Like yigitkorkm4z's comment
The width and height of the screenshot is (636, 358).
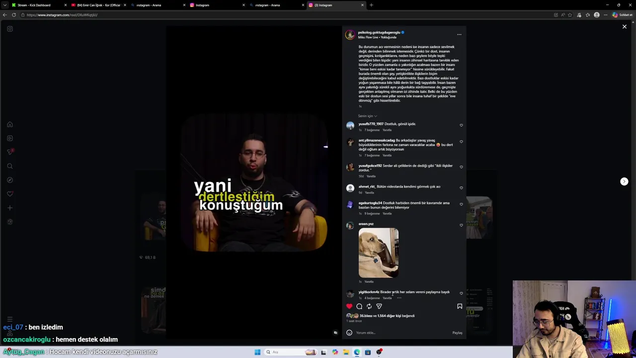tap(461, 293)
